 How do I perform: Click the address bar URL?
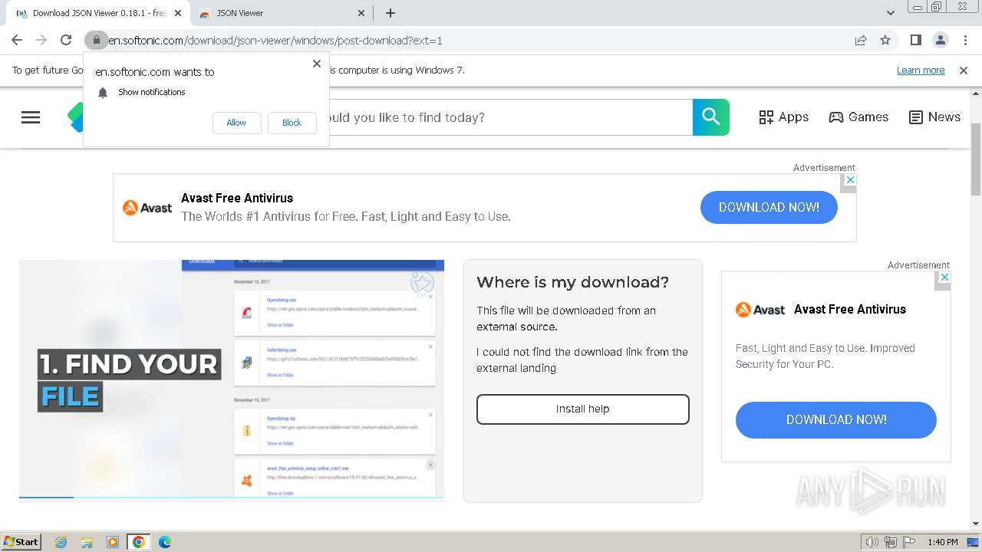click(275, 41)
